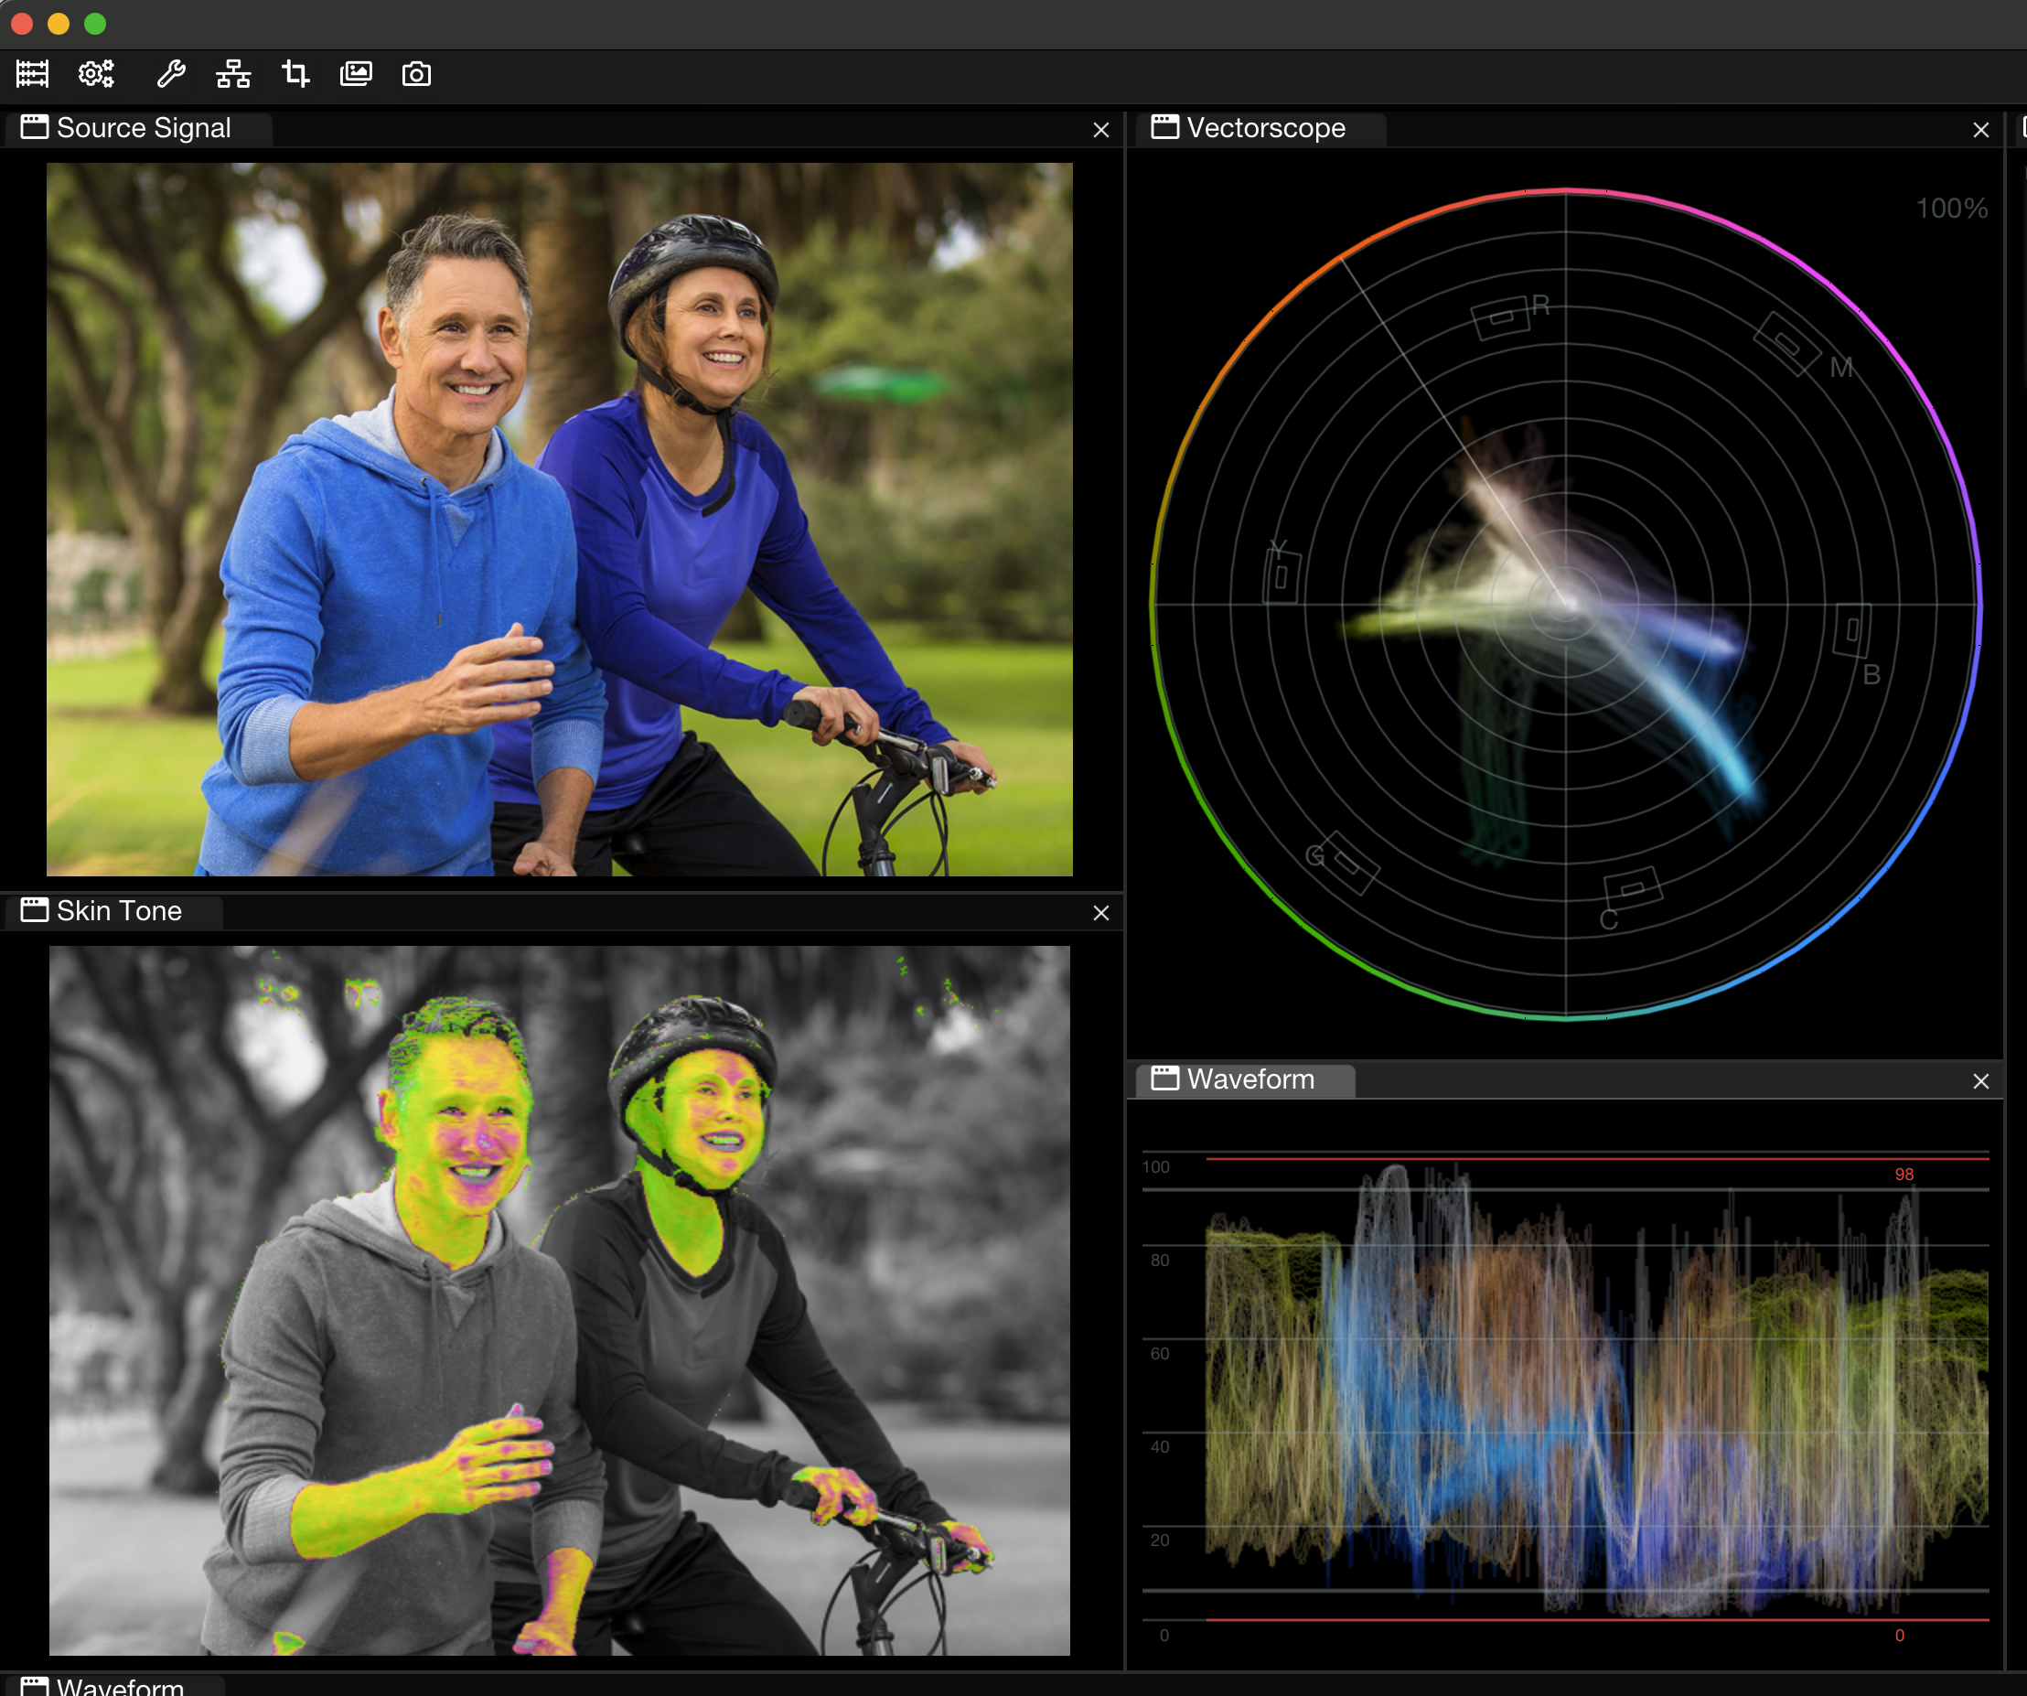Open settings gears icon in toolbar
2027x1696 pixels.
coord(97,74)
